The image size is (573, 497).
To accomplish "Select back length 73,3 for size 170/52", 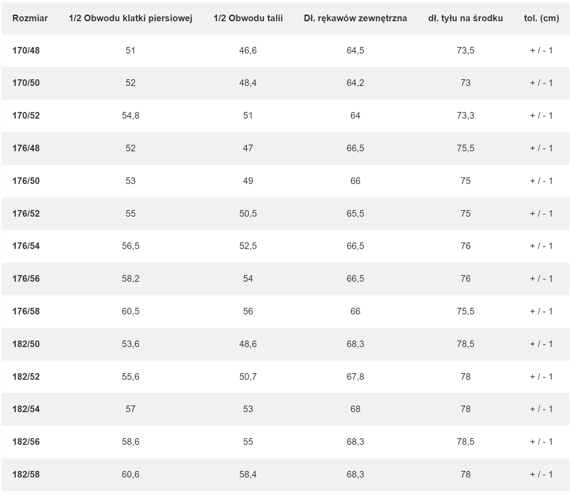I will coord(465,115).
